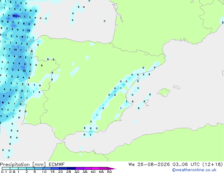Image resolution: width=224 pixels, height=173 pixels.
Task: Click the 15–20 mm royal blue swatch
Action: pyautogui.click(x=55, y=168)
